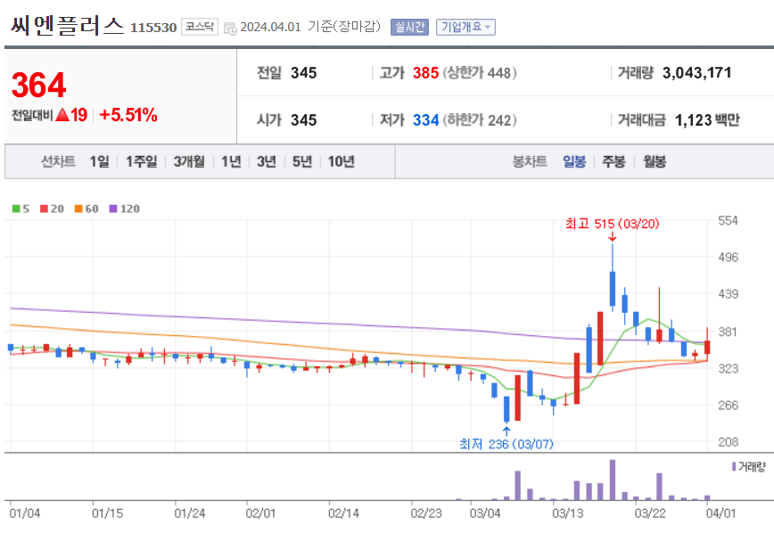
Task: Open the 기업개요 dropdown
Action: 465,27
